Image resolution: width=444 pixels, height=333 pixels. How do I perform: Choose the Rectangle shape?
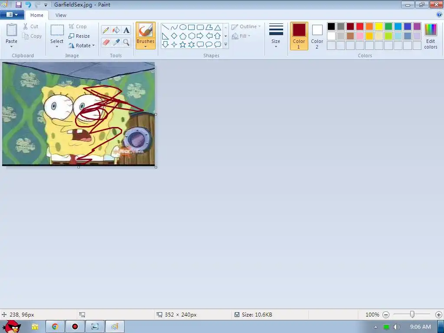(191, 27)
